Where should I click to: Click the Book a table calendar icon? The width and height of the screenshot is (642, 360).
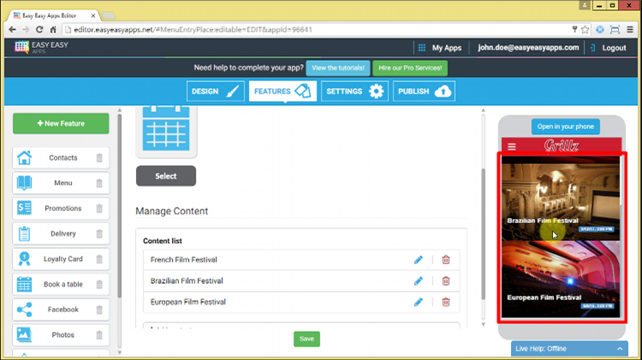pos(24,284)
